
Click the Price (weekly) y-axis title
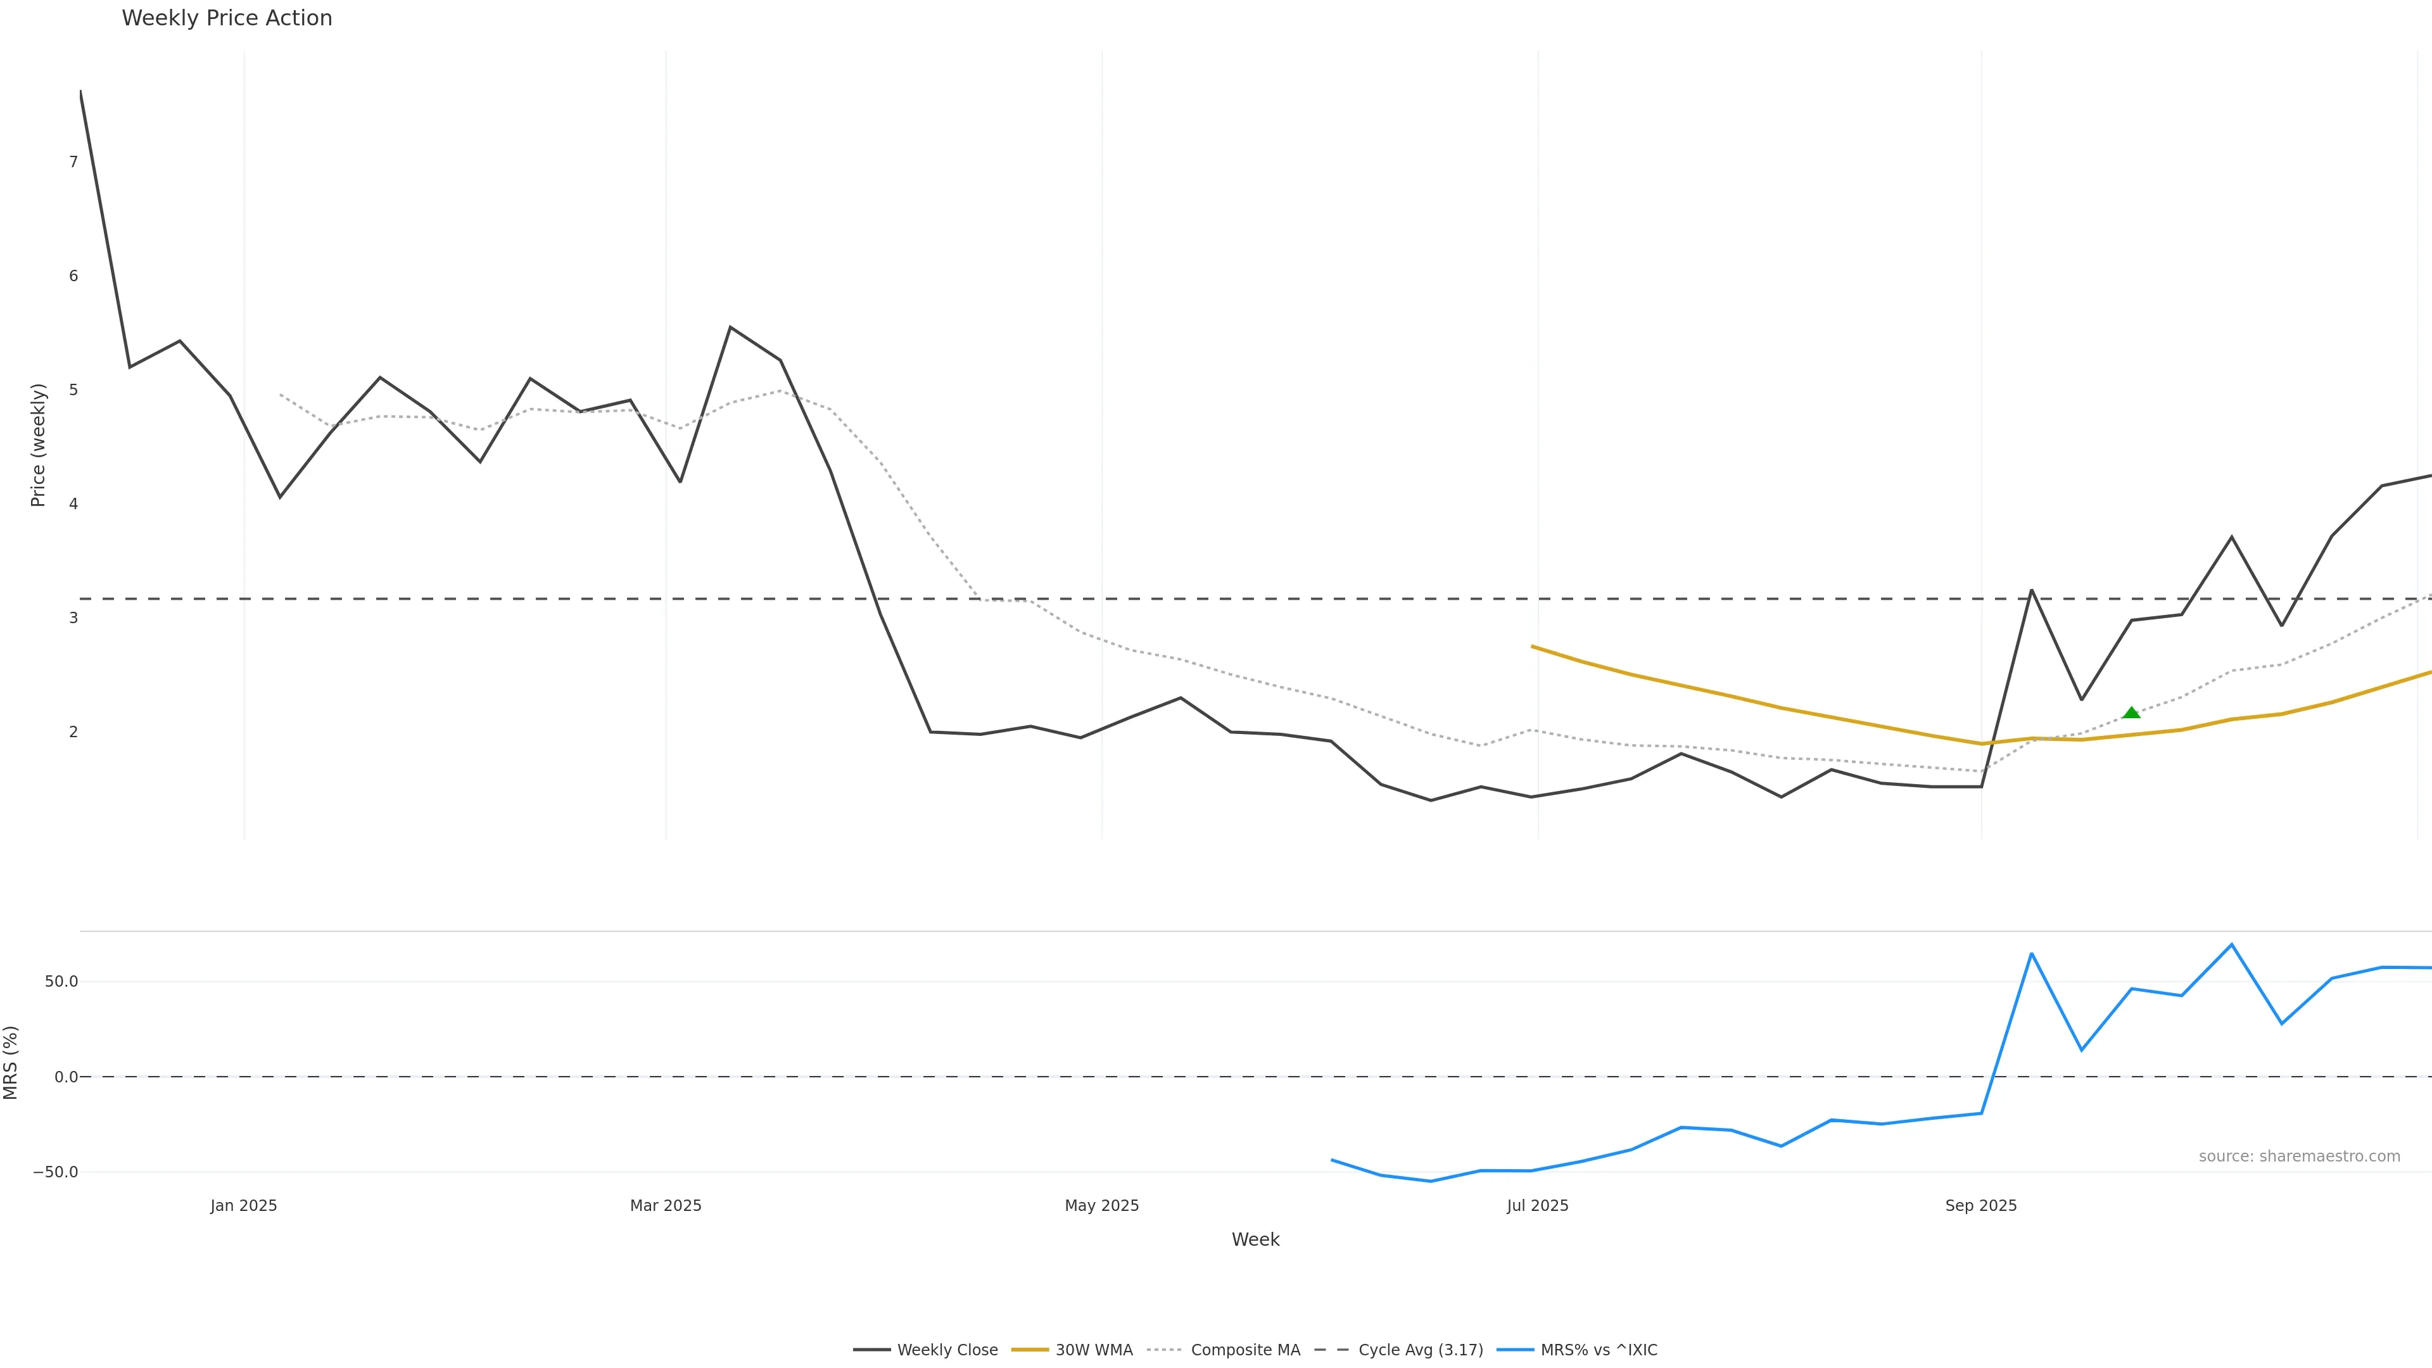(x=38, y=445)
